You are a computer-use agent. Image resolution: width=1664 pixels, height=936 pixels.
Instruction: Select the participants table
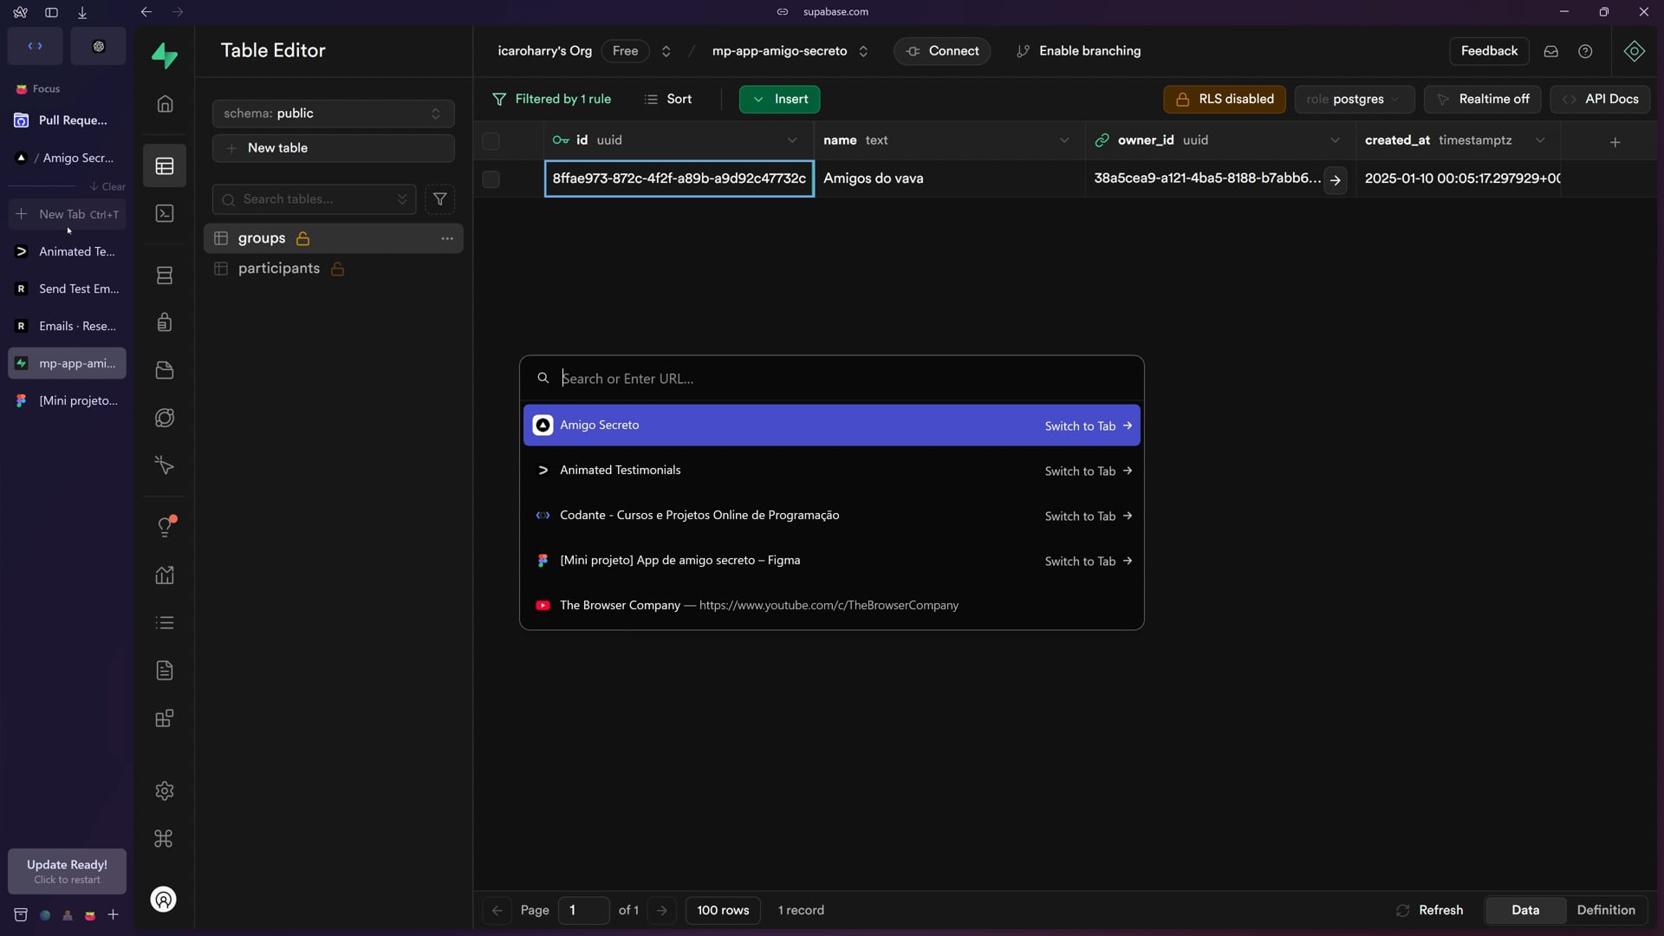pyautogui.click(x=279, y=269)
